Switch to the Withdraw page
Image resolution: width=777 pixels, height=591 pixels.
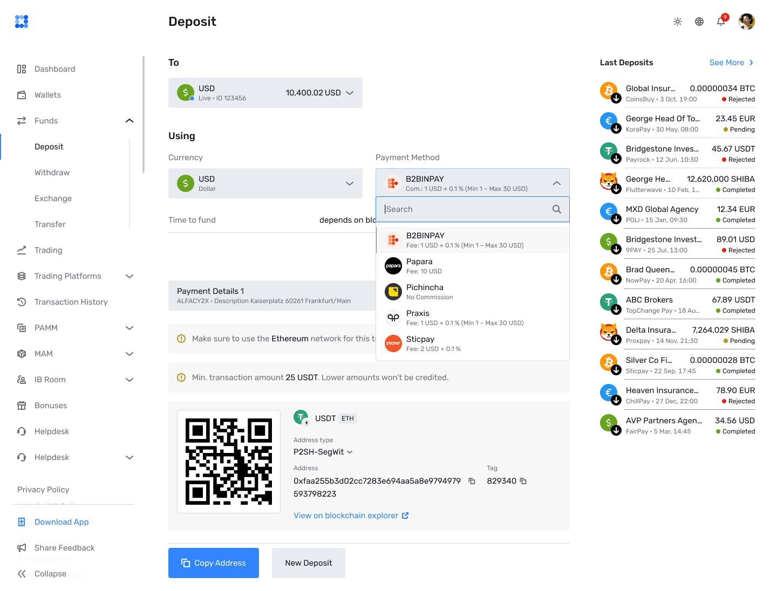click(x=52, y=172)
